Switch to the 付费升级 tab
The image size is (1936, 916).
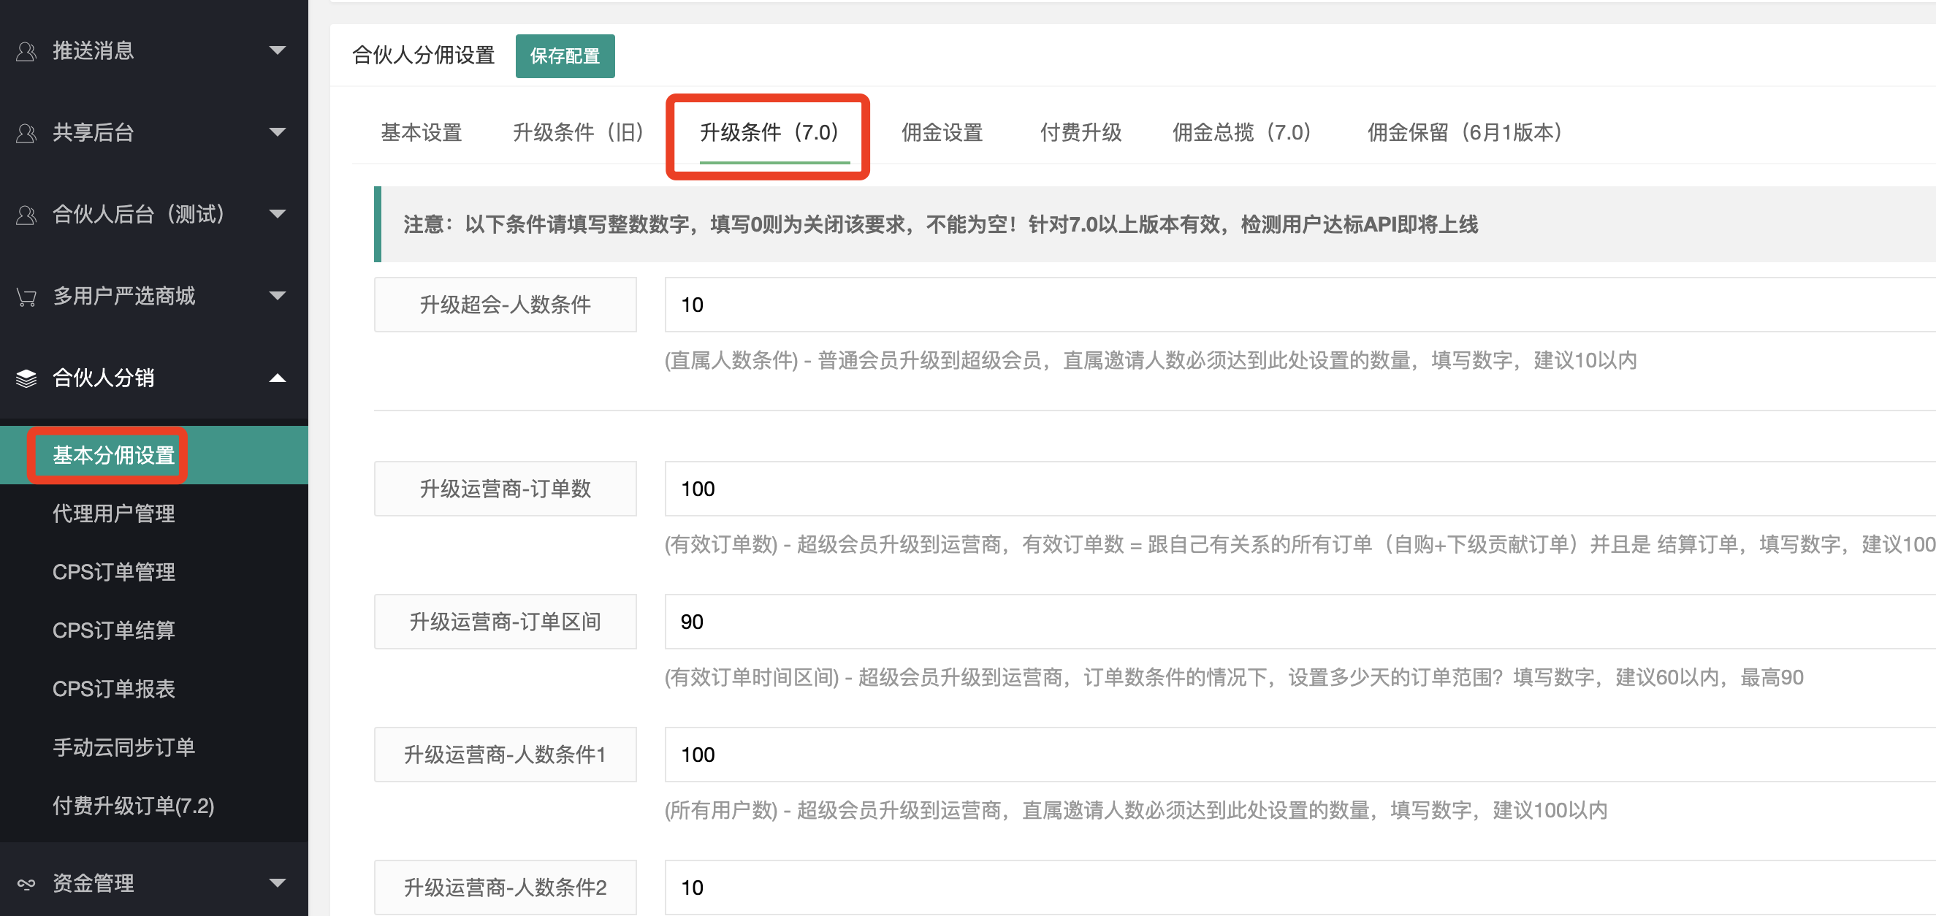click(x=1081, y=133)
